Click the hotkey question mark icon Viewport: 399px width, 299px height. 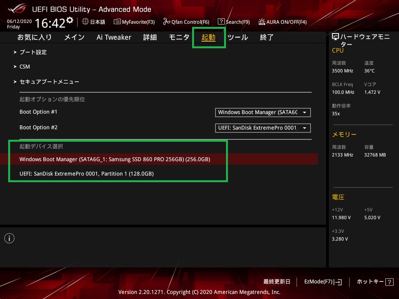click(389, 282)
